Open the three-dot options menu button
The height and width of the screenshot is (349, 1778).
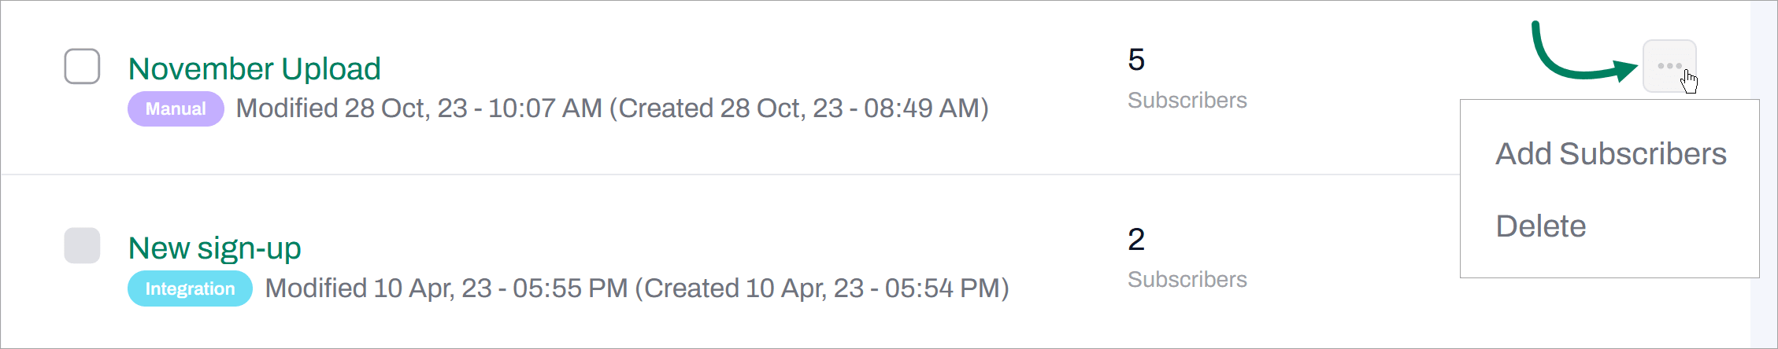1669,66
